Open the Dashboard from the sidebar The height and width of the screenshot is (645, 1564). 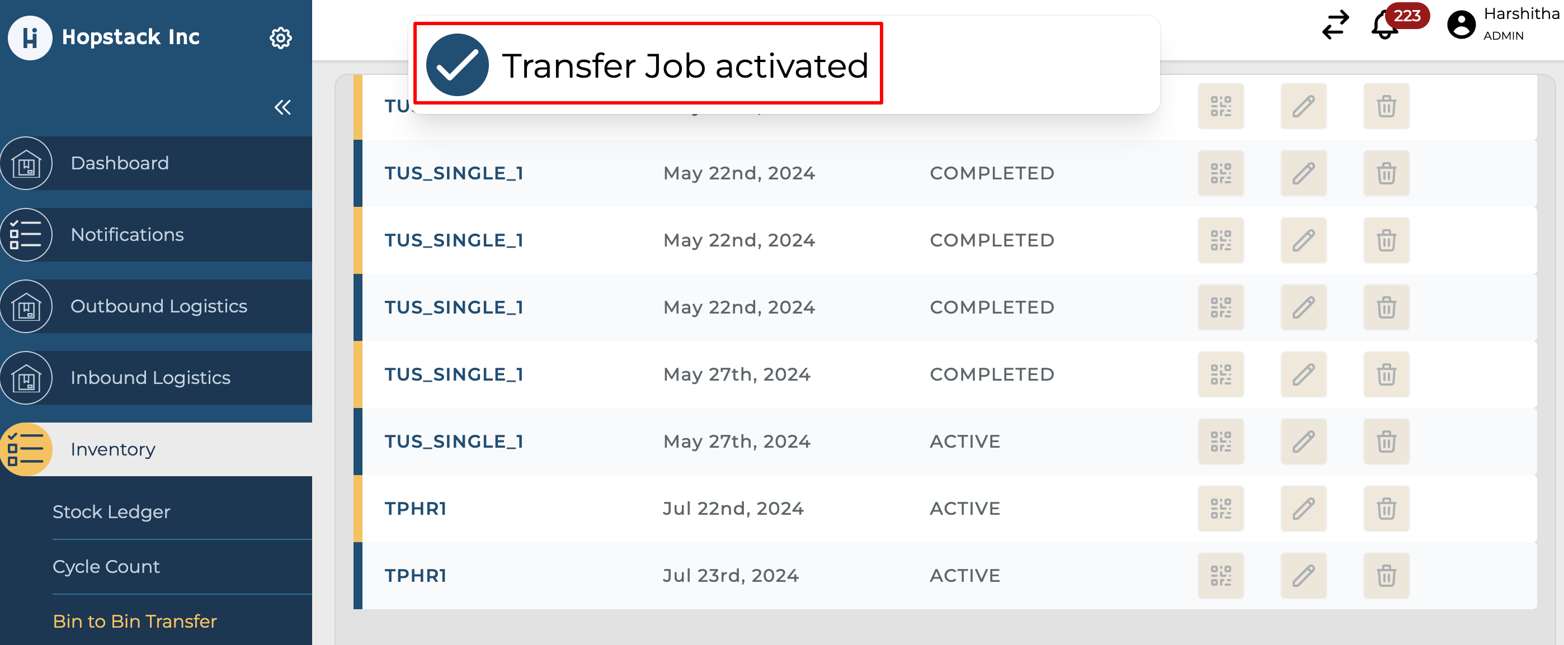(x=120, y=163)
